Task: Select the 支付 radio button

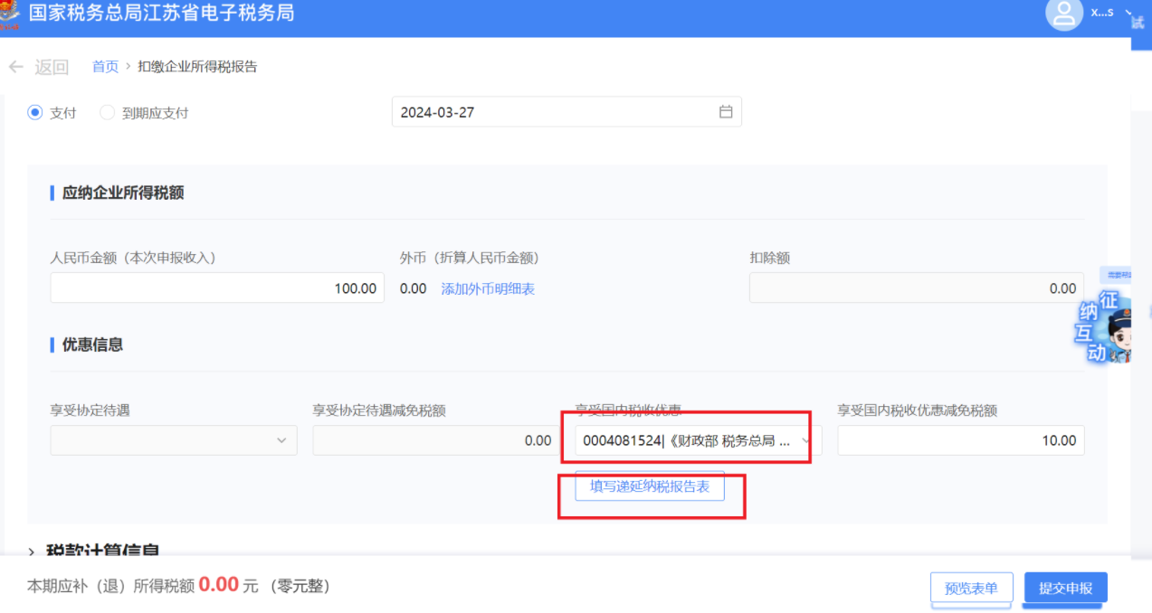Action: click(x=35, y=113)
